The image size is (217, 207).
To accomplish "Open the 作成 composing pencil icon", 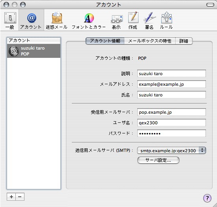I will tap(133, 21).
